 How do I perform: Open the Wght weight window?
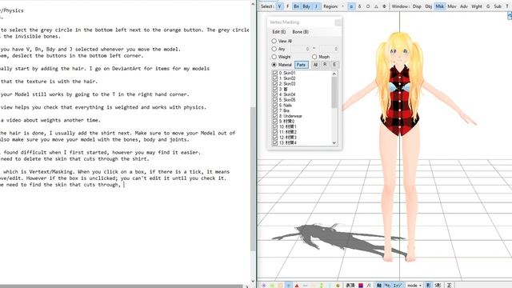click(477, 6)
